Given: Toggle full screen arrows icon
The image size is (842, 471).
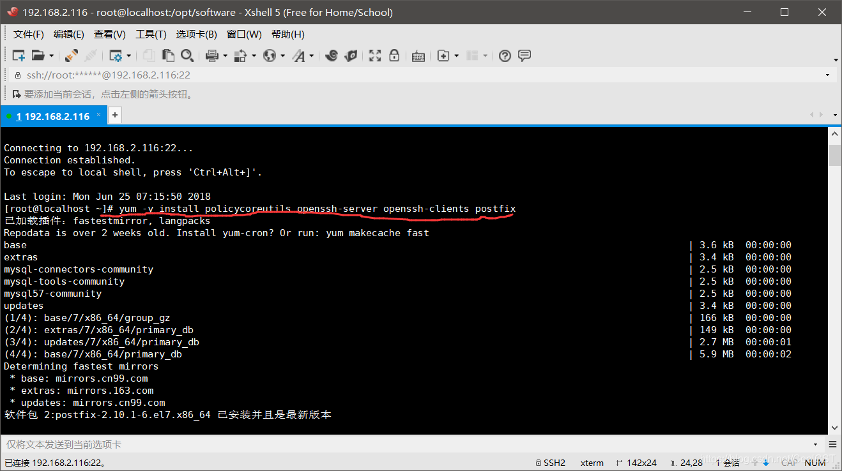Looking at the screenshot, I should tap(375, 56).
